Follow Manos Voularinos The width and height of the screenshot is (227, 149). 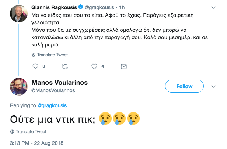184,86
